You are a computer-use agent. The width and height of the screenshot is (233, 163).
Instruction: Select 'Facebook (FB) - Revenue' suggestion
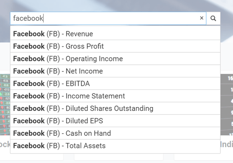point(115,34)
